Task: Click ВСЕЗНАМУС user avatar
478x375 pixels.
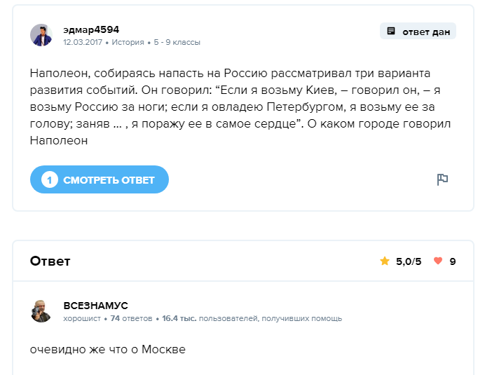Action: (41, 311)
